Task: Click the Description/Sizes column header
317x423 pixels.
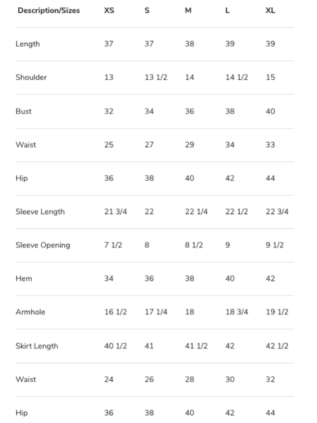Action: click(49, 11)
